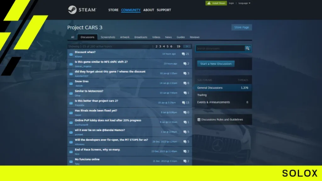Click the search magnifier icon
The height and width of the screenshot is (181, 322).
click(247, 48)
